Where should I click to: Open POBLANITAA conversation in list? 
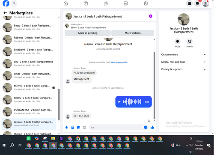point(29,112)
